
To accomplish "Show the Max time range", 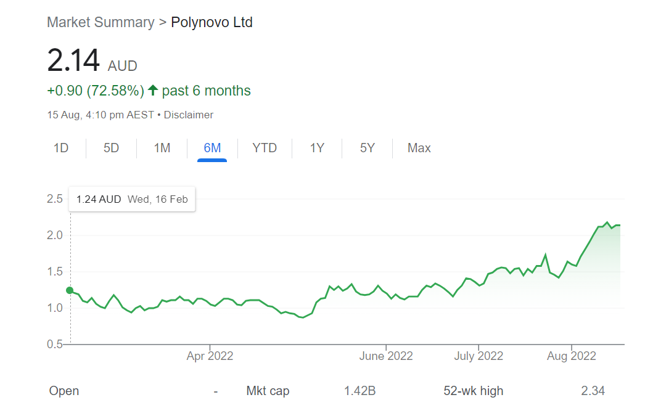I will 419,148.
